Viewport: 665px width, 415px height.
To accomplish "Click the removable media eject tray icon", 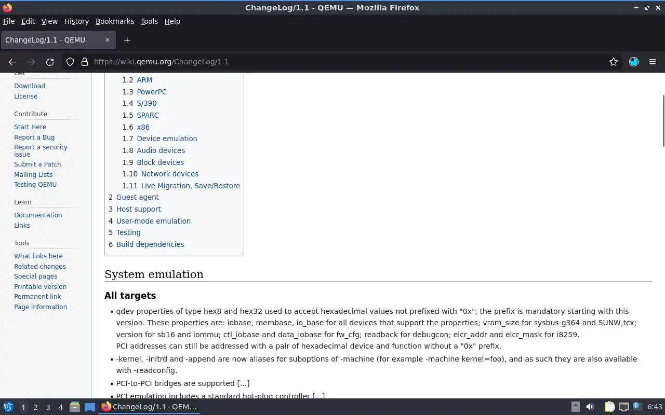I will tap(576, 407).
